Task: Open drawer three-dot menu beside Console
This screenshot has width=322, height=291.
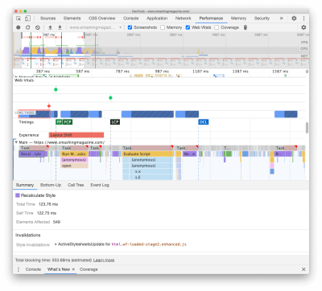Action: coord(19,269)
